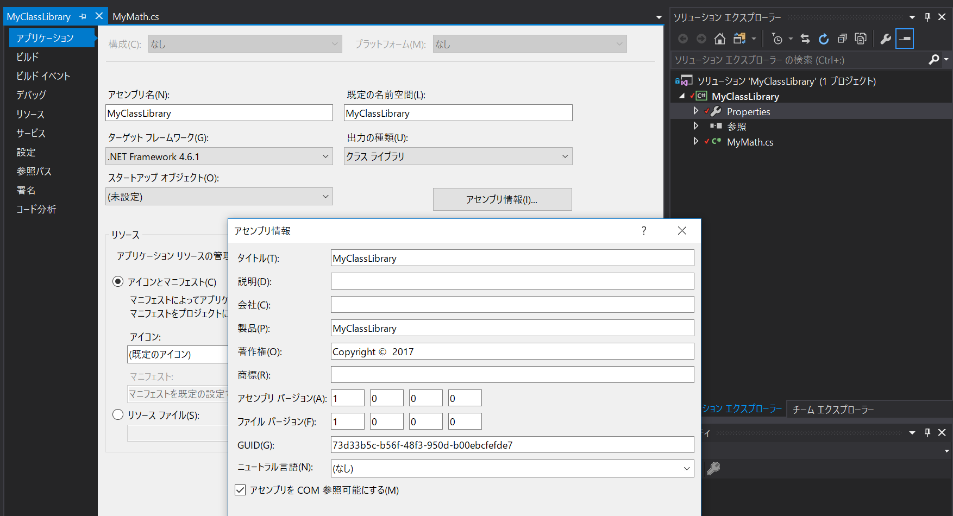Open the document tabs overflow dropdown arrow
Image resolution: width=953 pixels, height=516 pixels.
659,17
